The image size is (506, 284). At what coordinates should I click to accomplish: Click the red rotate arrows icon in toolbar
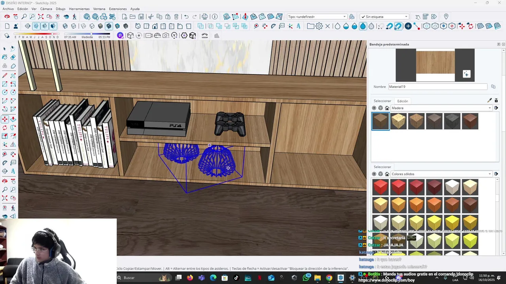click(470, 26)
